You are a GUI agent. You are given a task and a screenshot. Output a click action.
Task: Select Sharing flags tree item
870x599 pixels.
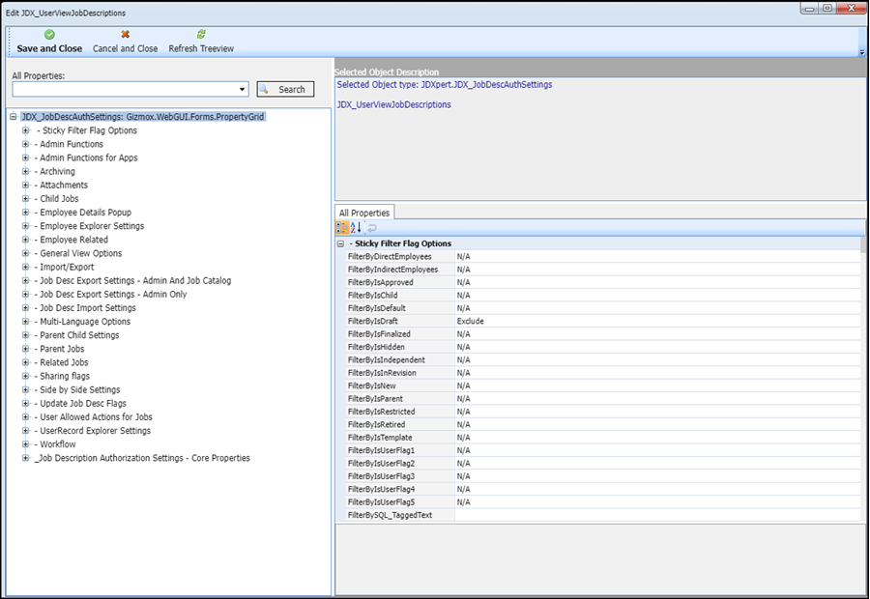point(62,376)
